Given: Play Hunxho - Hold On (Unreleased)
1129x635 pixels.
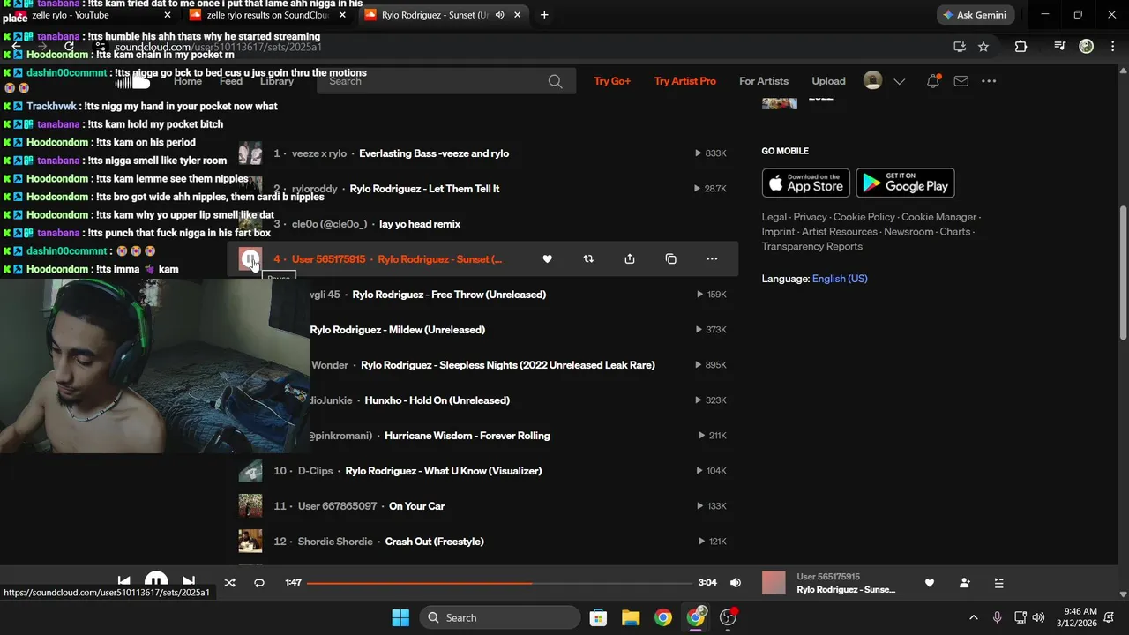Looking at the screenshot, I should 437,400.
